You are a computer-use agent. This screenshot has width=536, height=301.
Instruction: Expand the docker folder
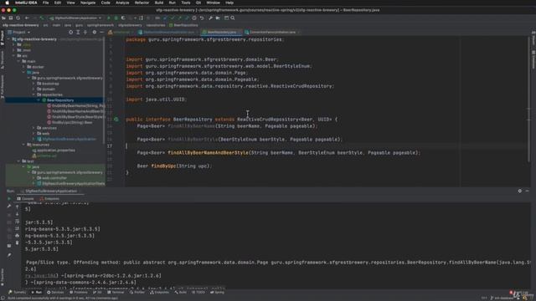(23, 67)
